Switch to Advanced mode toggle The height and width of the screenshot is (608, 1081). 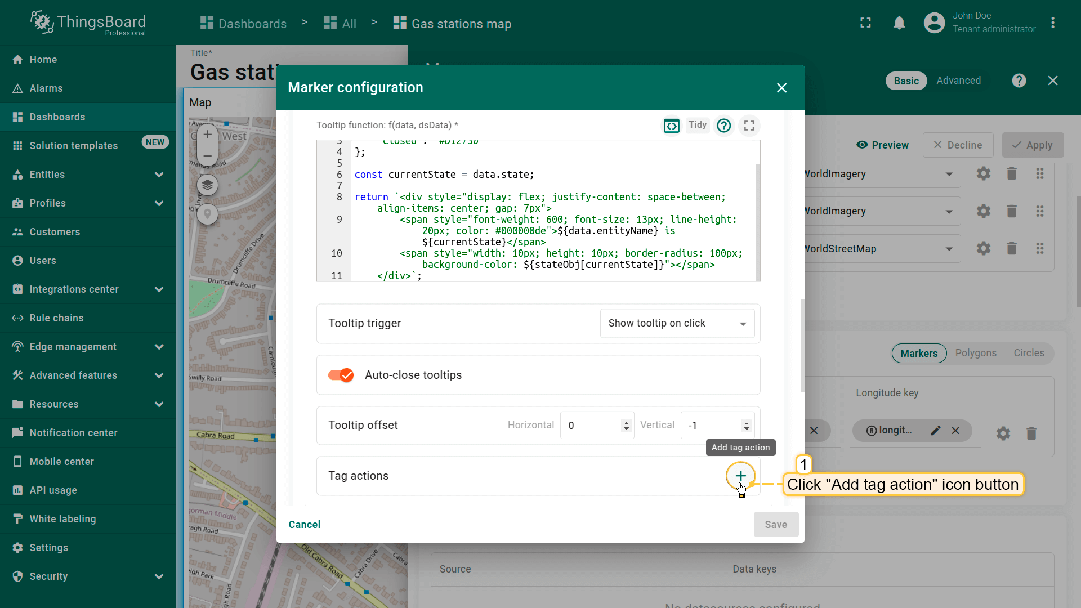[x=958, y=81]
